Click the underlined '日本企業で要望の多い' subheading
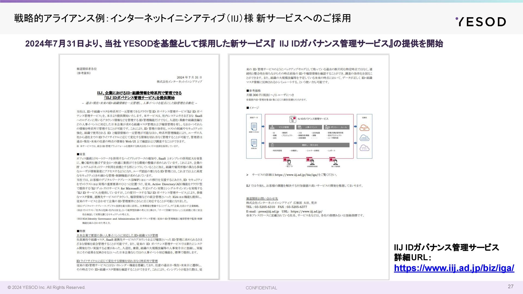 [x=117, y=235]
